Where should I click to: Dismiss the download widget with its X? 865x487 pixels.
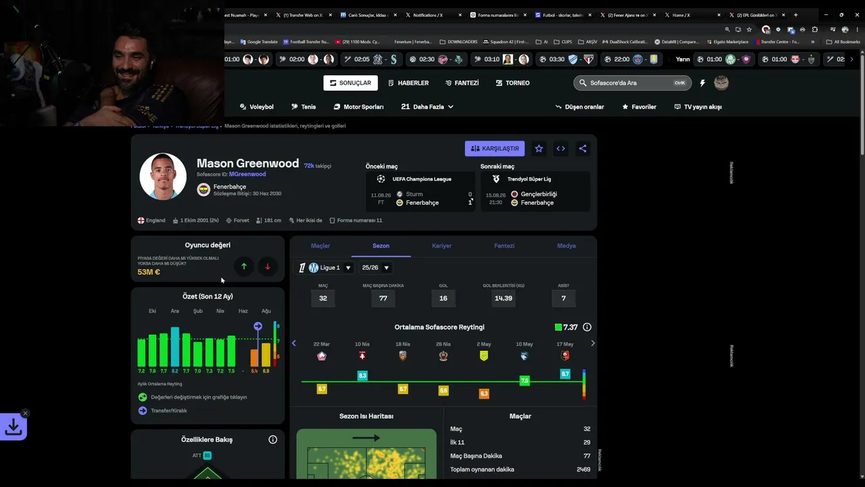click(x=25, y=413)
